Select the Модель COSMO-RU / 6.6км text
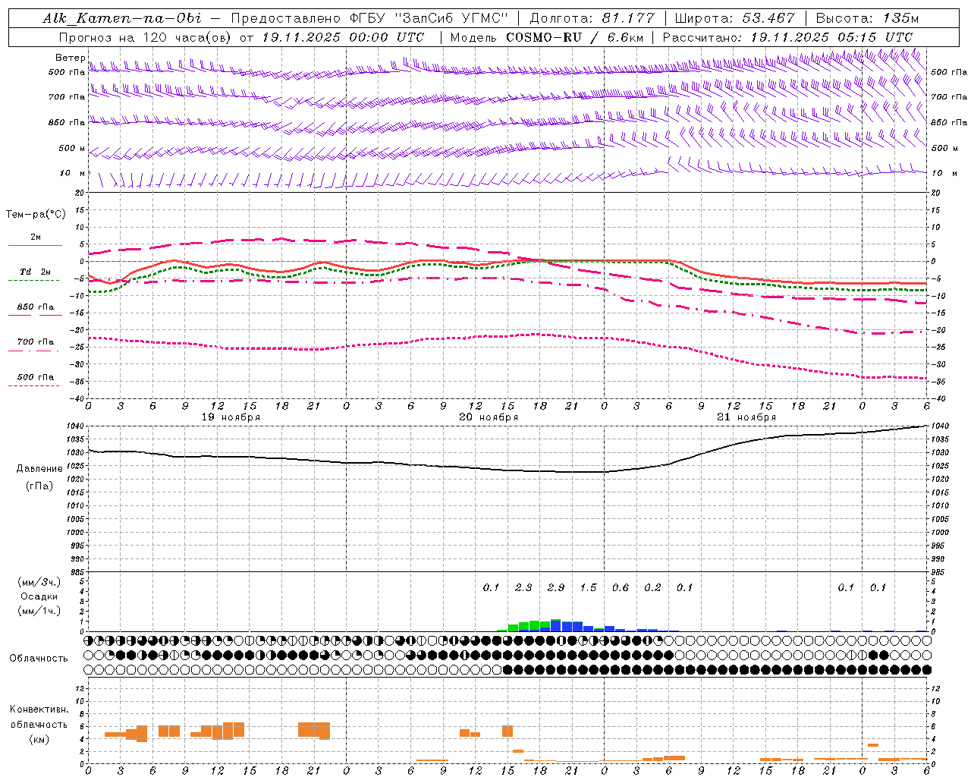This screenshot has width=971, height=777. click(547, 37)
